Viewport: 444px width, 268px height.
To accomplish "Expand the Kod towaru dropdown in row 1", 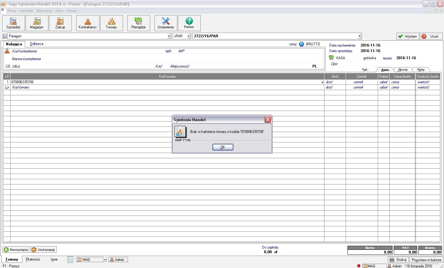I will point(322,82).
